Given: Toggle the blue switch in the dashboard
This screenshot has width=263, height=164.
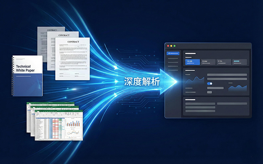Looking at the screenshot, I should (x=210, y=83).
